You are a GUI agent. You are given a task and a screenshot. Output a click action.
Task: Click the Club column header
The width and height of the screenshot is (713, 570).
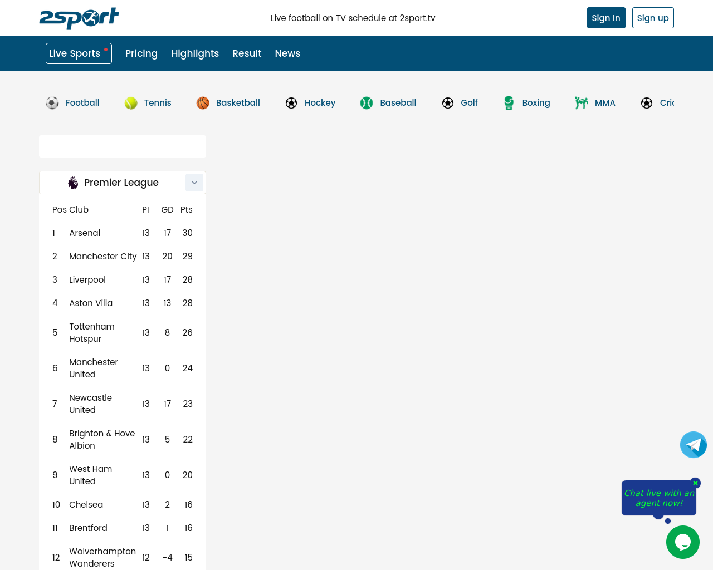[x=79, y=210]
